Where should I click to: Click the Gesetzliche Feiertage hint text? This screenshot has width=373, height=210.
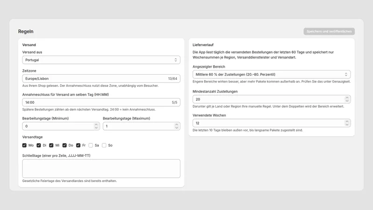pyautogui.click(x=69, y=181)
